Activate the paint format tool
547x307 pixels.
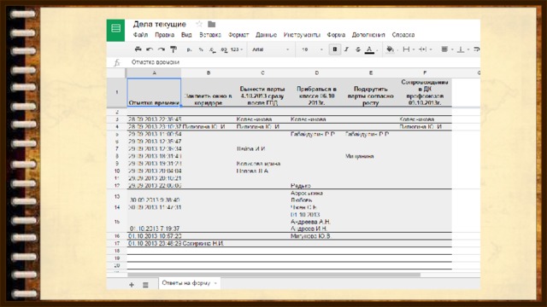[x=174, y=49]
